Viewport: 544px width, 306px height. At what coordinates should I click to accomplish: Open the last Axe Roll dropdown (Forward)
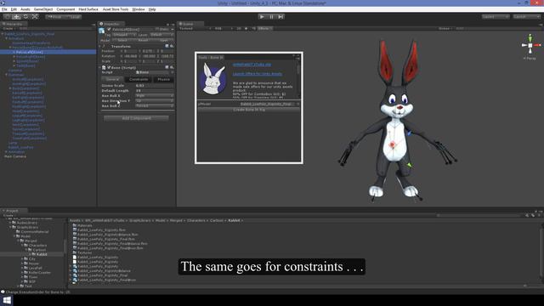tap(155, 105)
